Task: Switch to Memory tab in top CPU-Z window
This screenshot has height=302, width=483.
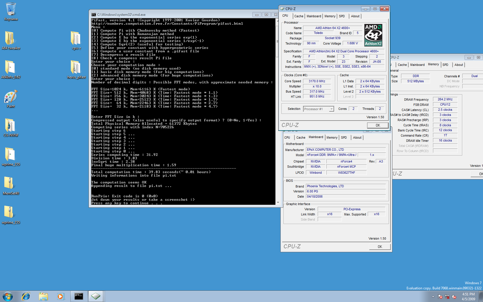Action: coord(330,16)
